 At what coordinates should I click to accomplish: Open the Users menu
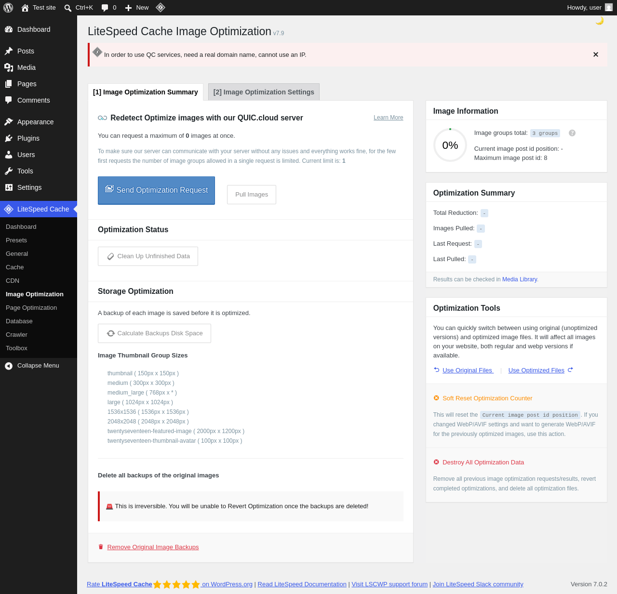click(39, 155)
